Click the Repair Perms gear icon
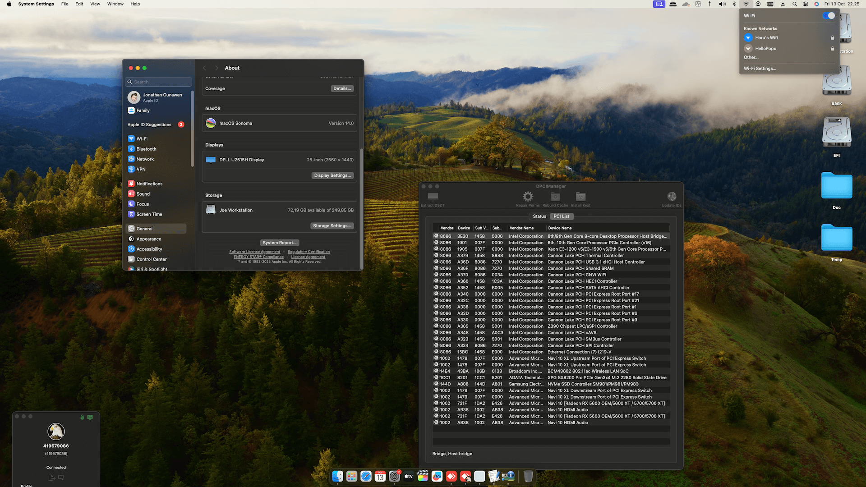This screenshot has height=487, width=866. (x=528, y=197)
